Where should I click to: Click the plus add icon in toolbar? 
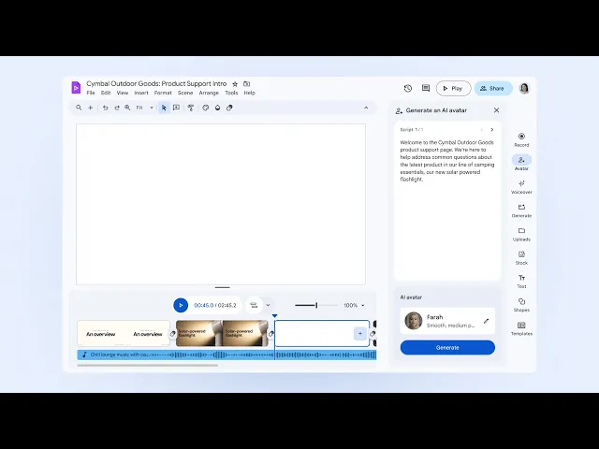(91, 108)
